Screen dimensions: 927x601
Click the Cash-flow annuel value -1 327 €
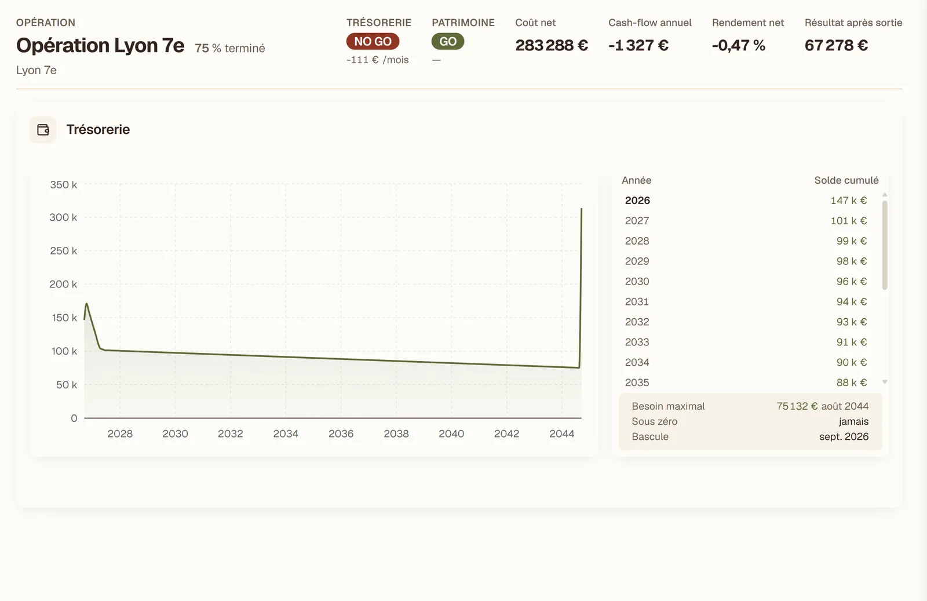click(x=638, y=45)
